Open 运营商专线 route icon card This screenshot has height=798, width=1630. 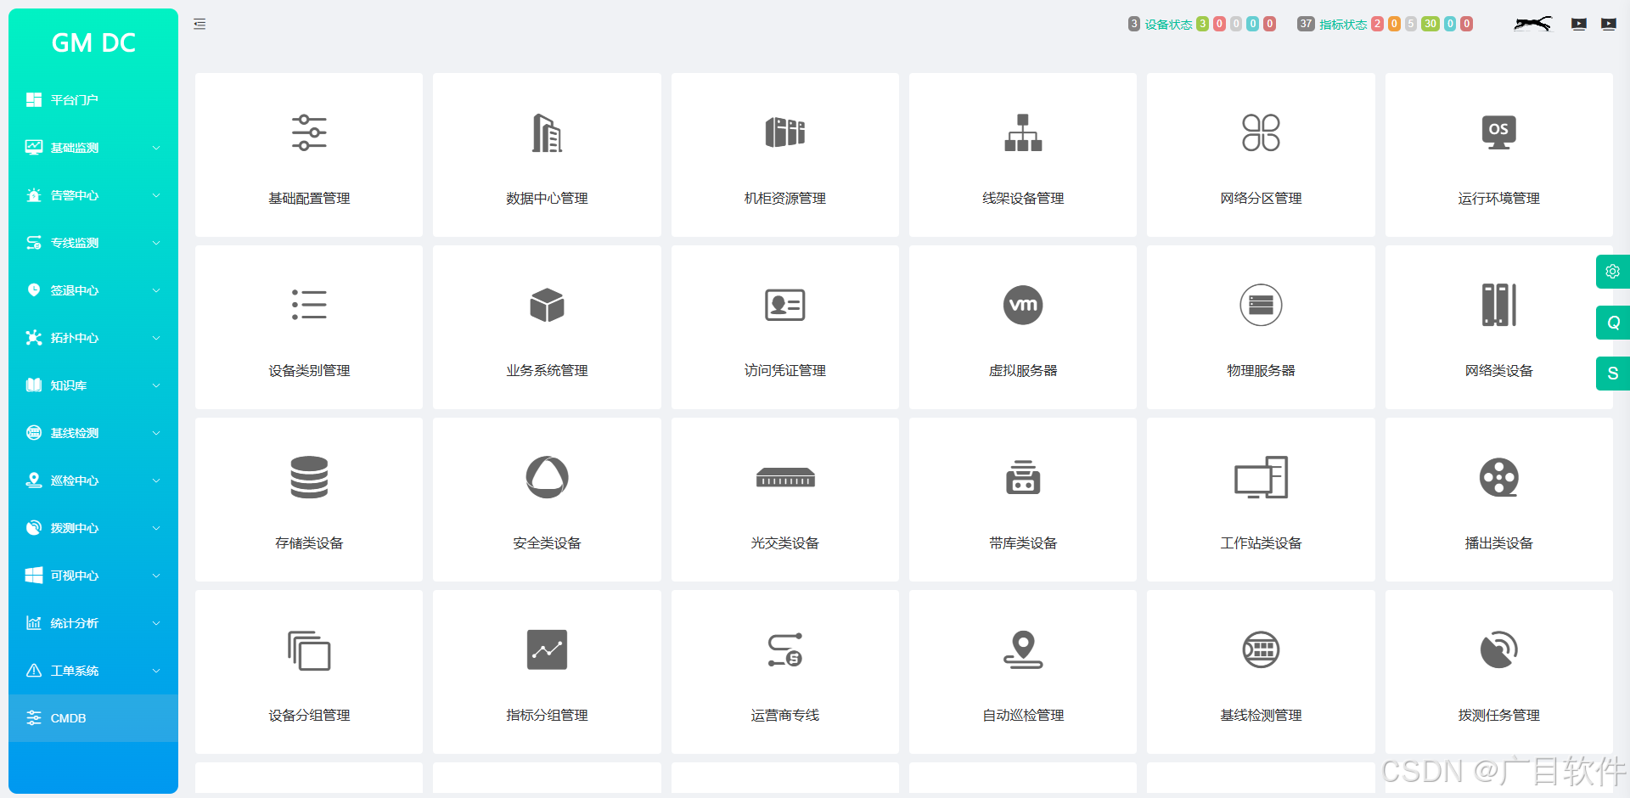coord(785,672)
